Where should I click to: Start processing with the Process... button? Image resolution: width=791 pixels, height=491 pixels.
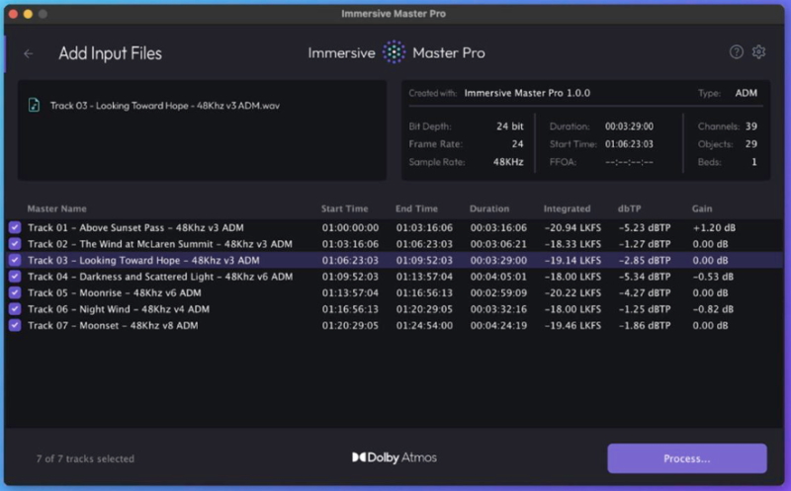686,458
